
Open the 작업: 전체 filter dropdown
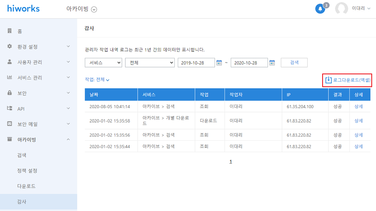(97, 79)
